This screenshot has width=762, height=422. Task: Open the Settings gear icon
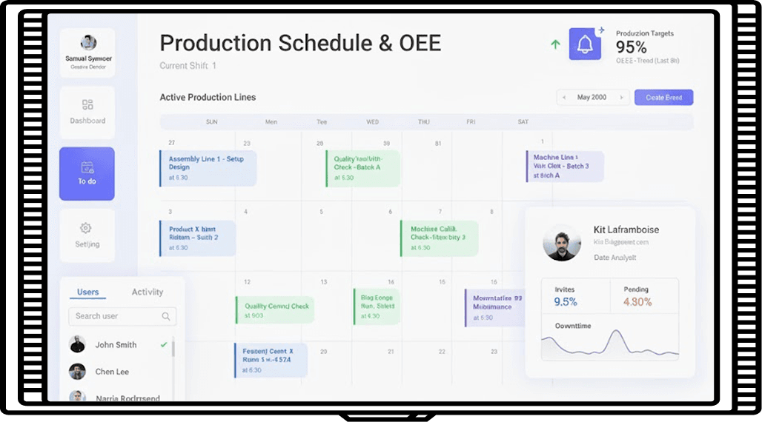pyautogui.click(x=86, y=228)
